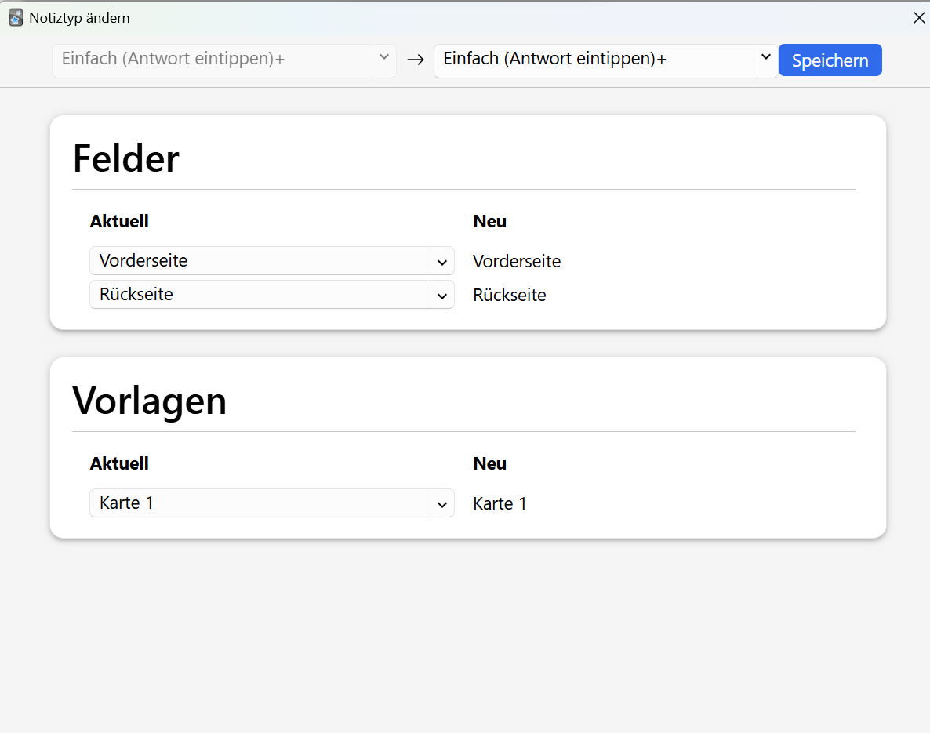Click the chevron of the greyed-out current notetype selector
Screen dimensions: 930x733
click(x=384, y=57)
